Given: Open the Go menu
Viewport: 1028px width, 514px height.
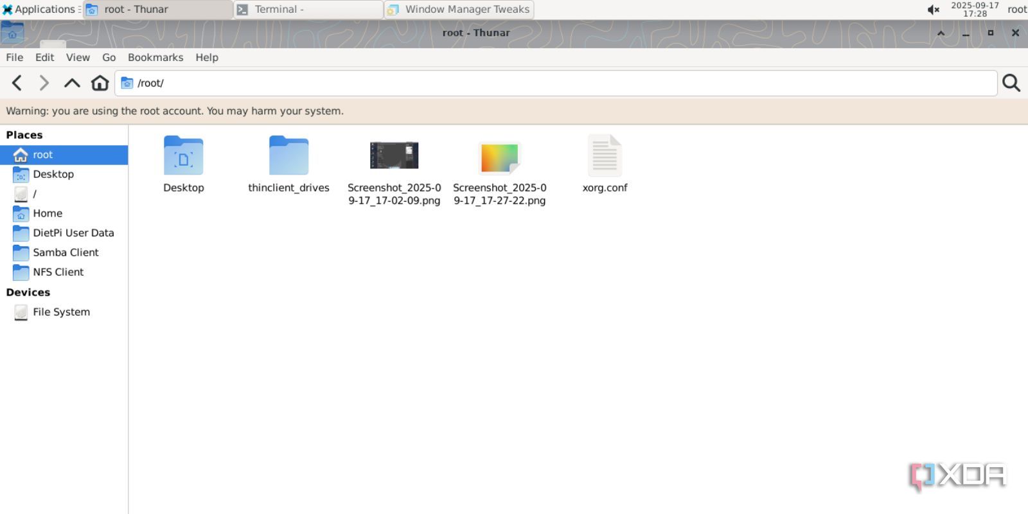Looking at the screenshot, I should [109, 57].
